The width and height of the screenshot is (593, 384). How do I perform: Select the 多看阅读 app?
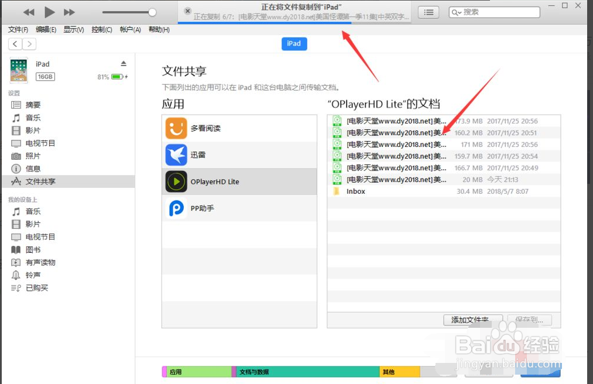pos(239,128)
